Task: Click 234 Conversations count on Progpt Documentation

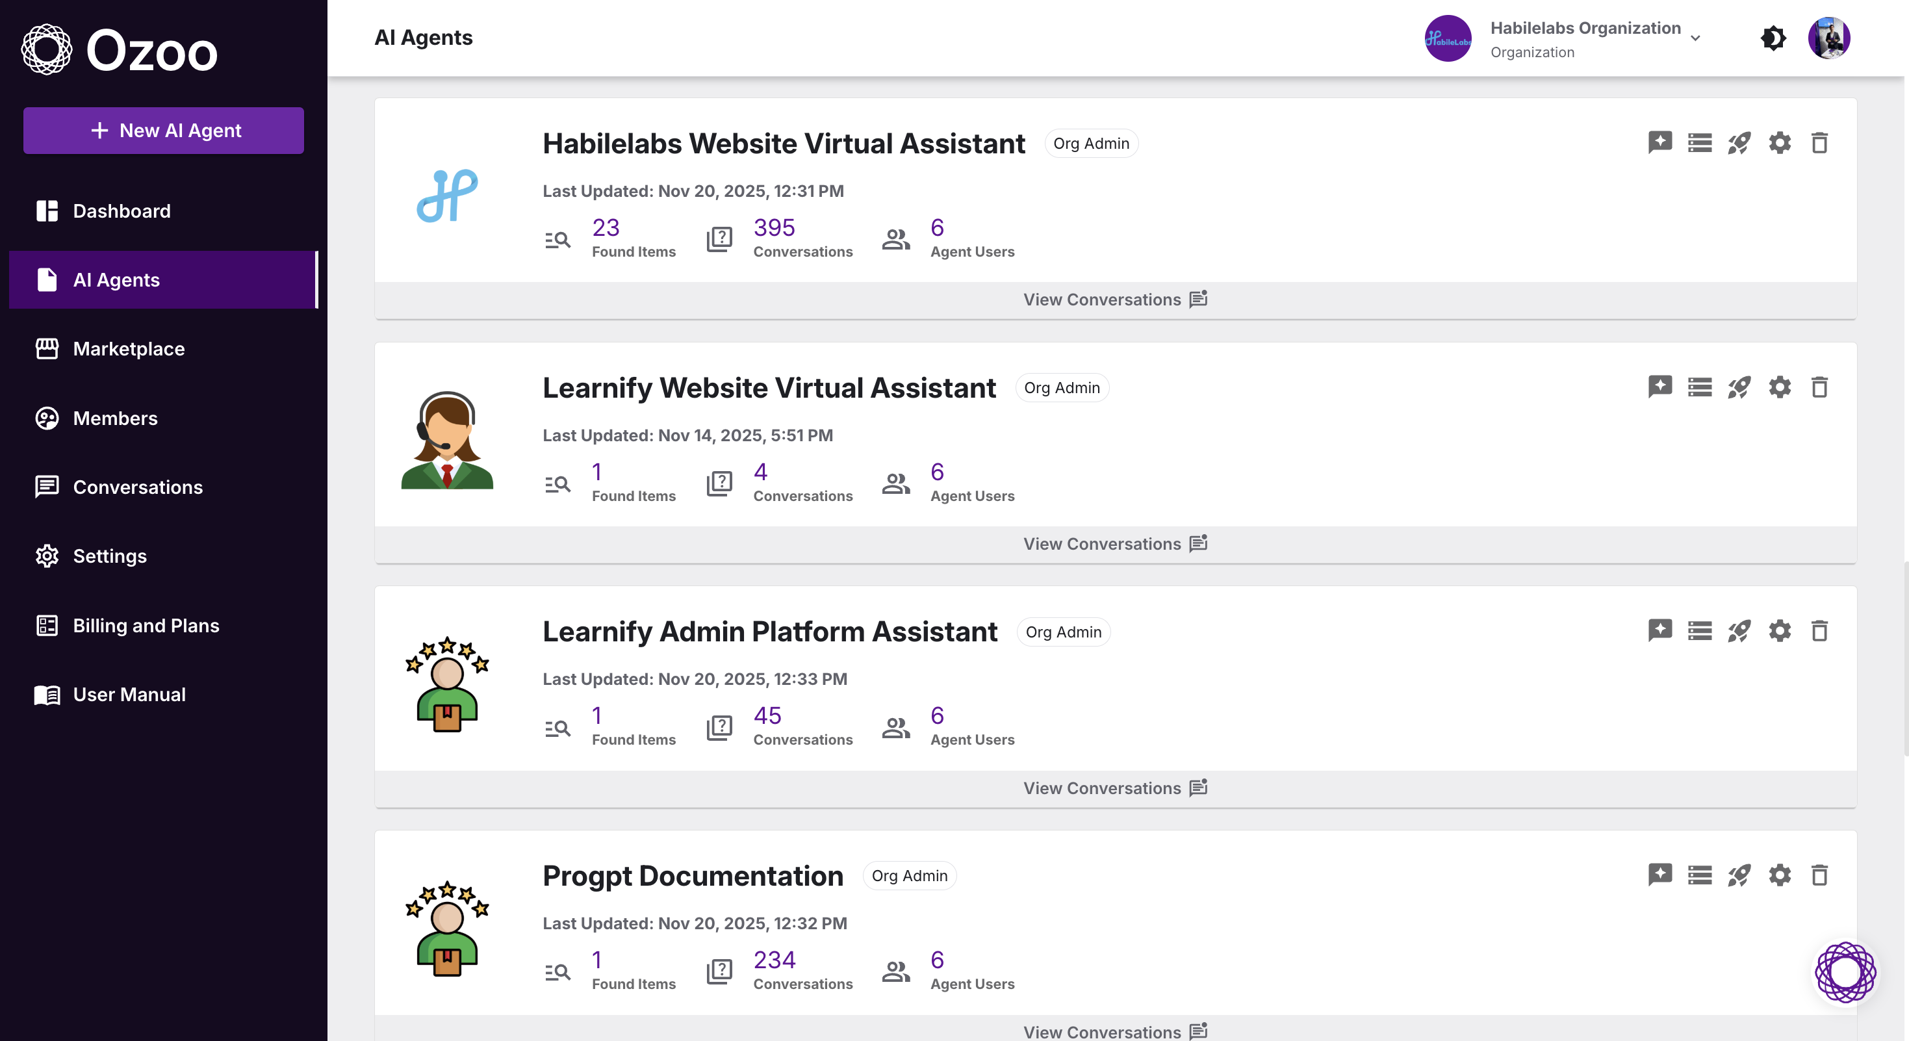Action: tap(803, 970)
